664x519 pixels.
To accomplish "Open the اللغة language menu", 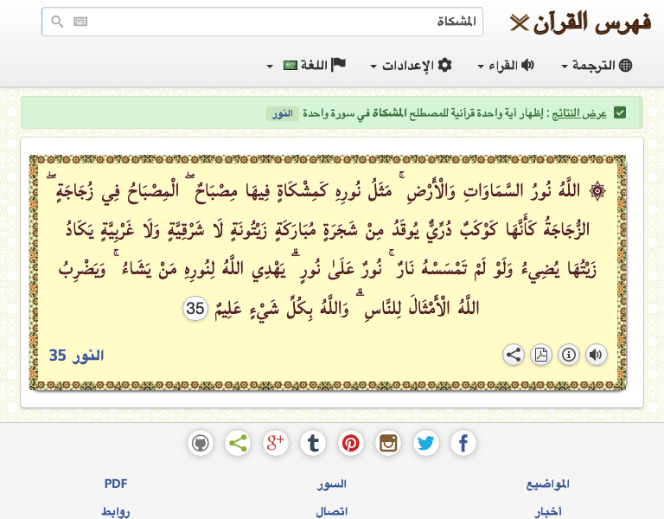I will coord(306,65).
